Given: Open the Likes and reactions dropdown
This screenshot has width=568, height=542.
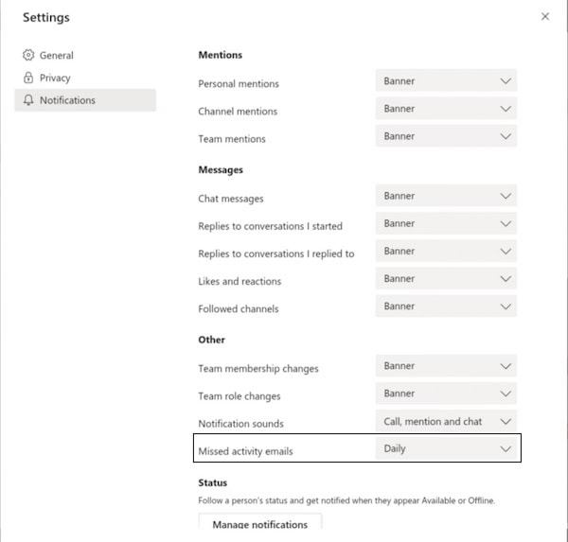Looking at the screenshot, I should [446, 278].
